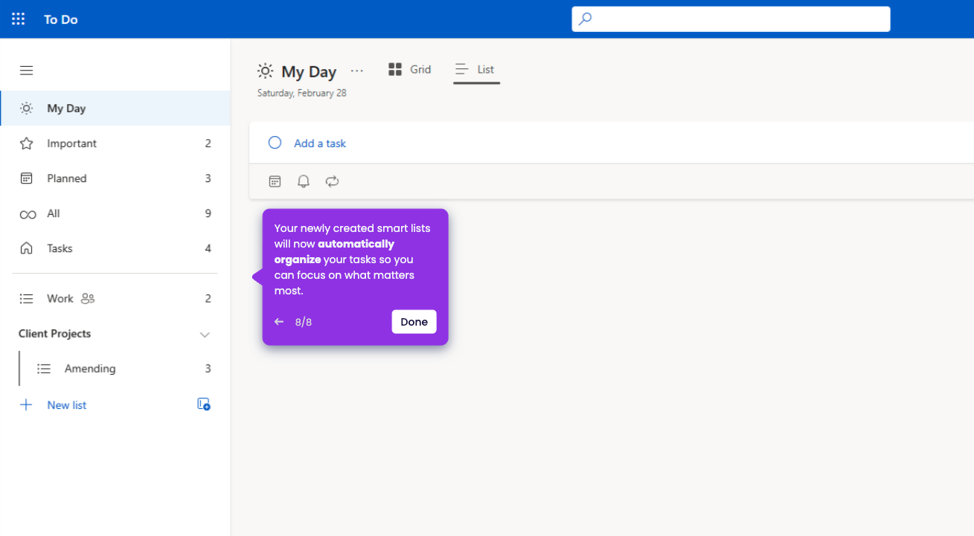This screenshot has width=974, height=536.
Task: Focus the search input box
Action: 731,19
